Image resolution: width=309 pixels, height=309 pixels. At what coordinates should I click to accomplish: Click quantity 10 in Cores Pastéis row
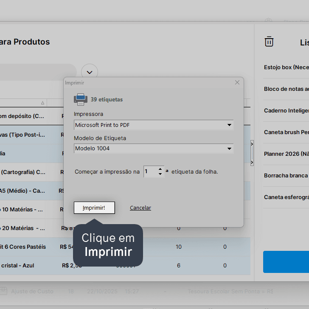point(179,247)
